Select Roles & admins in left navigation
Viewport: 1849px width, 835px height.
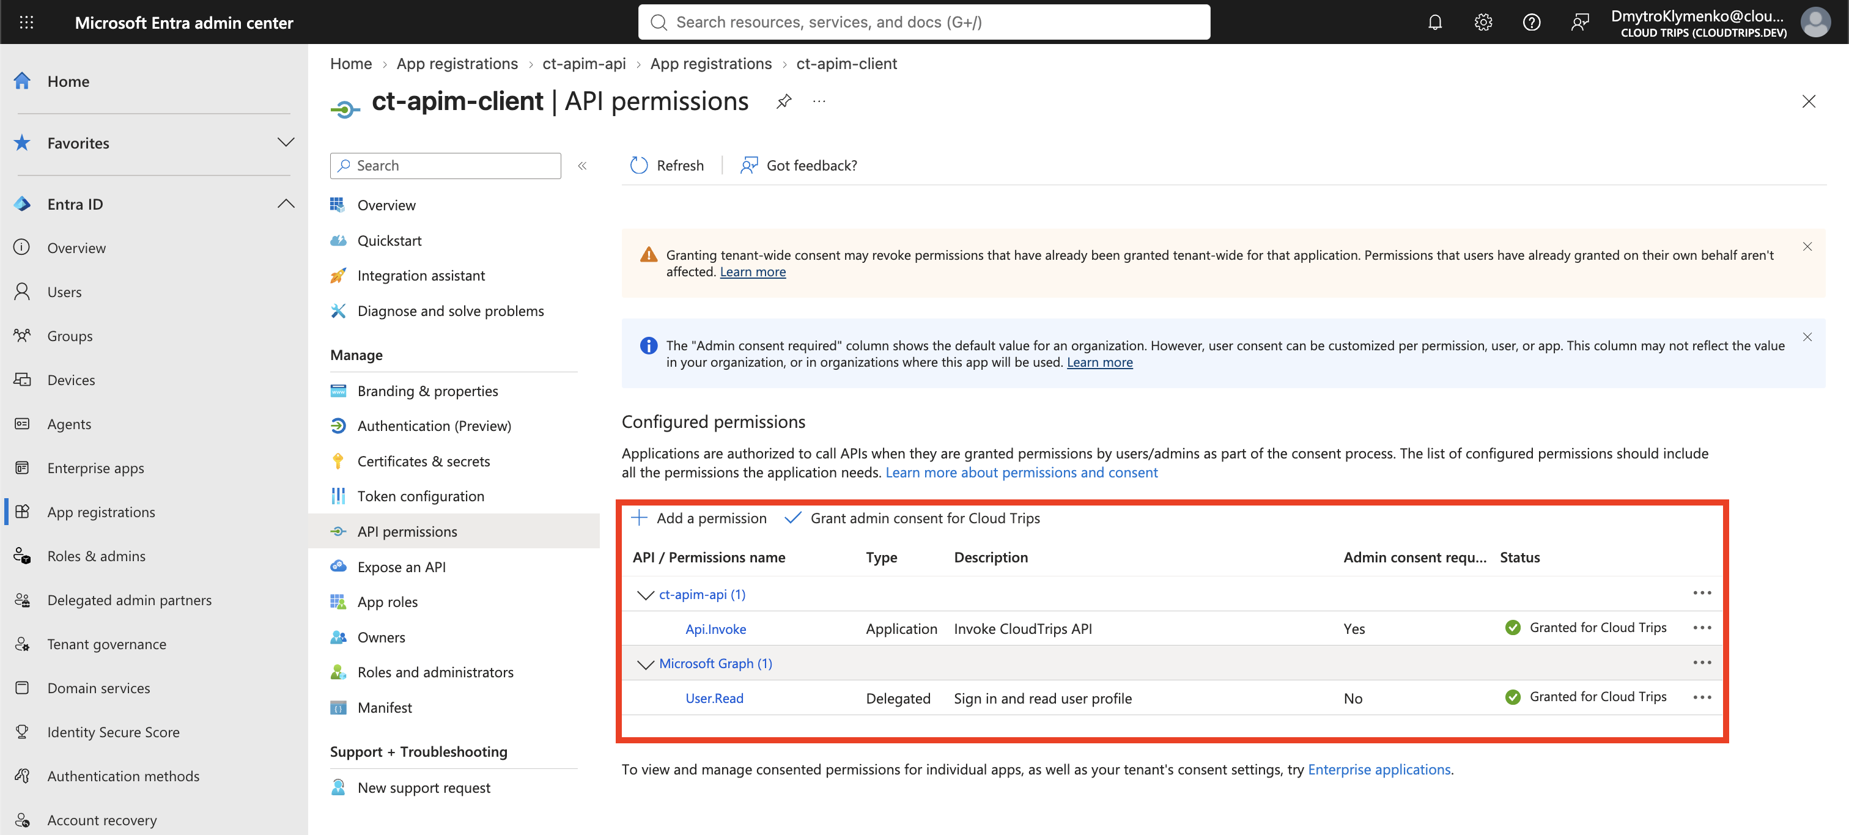click(96, 556)
